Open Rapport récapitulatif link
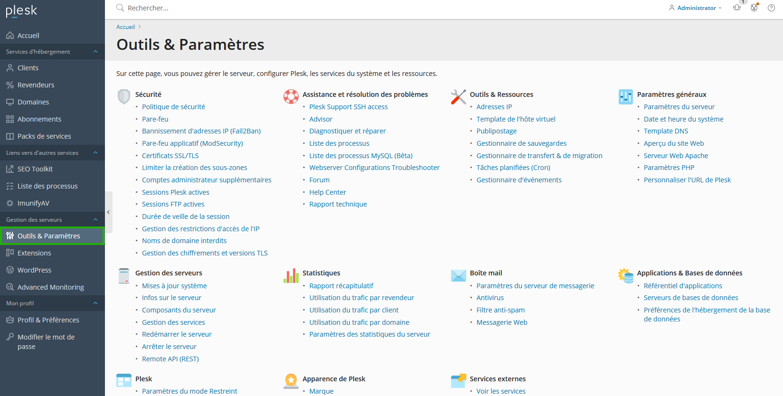This screenshot has width=783, height=396. tap(341, 286)
